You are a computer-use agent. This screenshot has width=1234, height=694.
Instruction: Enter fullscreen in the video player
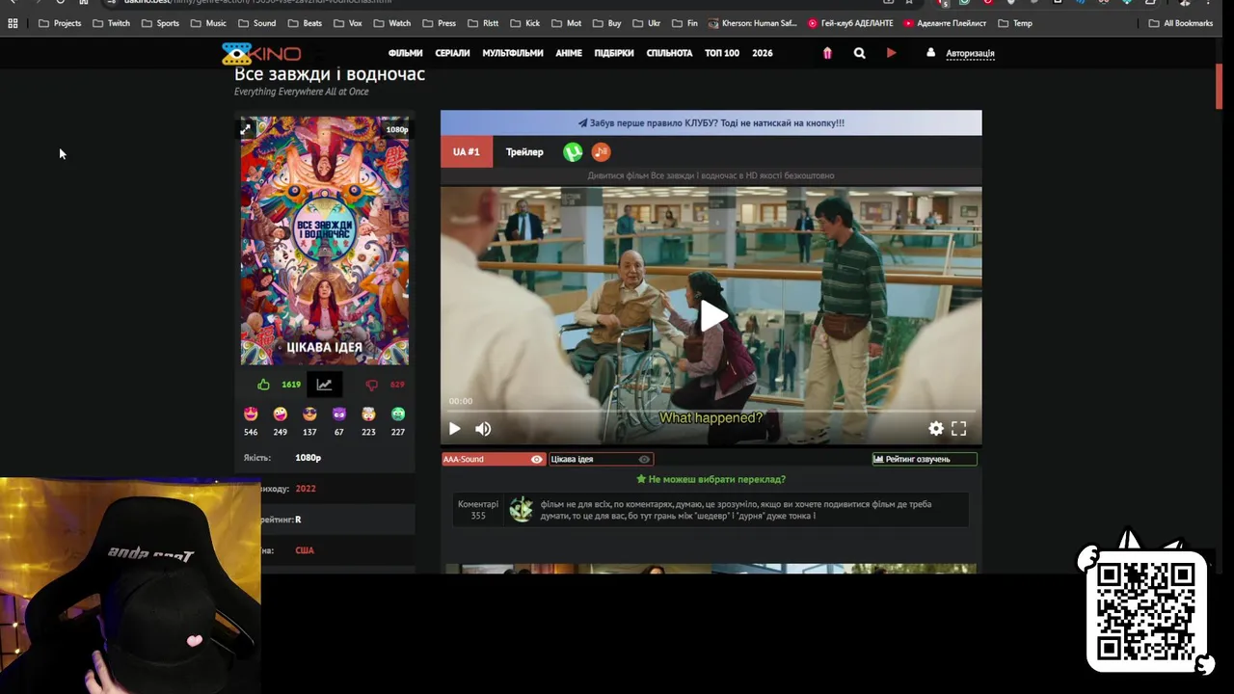pyautogui.click(x=959, y=429)
